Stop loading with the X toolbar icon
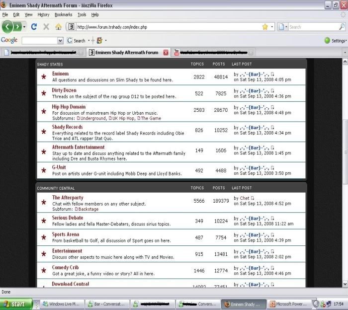This screenshot has height=310, width=348. [x=46, y=27]
